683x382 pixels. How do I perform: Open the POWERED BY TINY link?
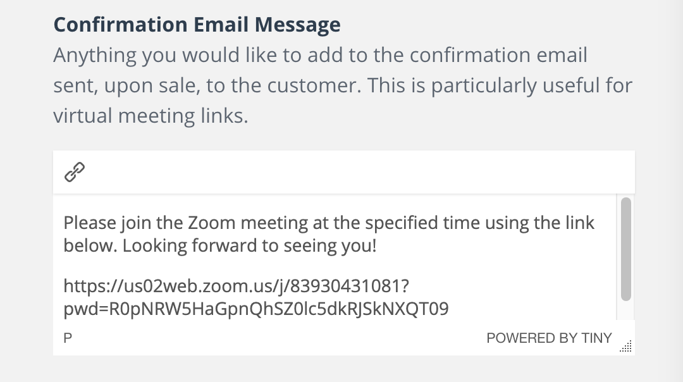549,338
